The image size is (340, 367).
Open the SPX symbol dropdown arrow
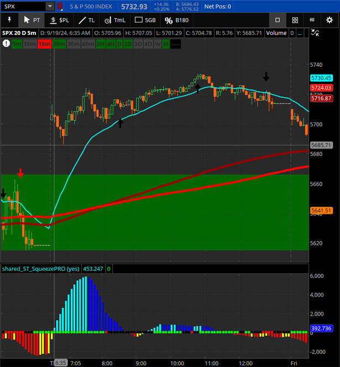coord(50,7)
